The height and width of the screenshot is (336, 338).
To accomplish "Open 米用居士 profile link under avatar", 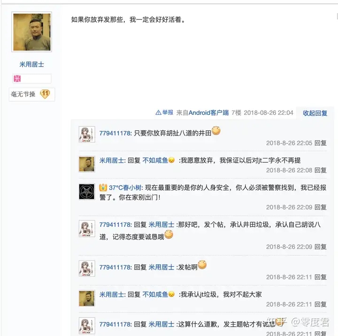I will pyautogui.click(x=32, y=64).
